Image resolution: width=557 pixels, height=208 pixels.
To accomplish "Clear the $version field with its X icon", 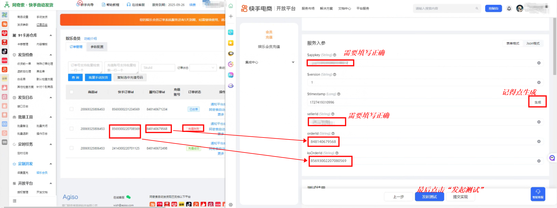I will 539,83.
